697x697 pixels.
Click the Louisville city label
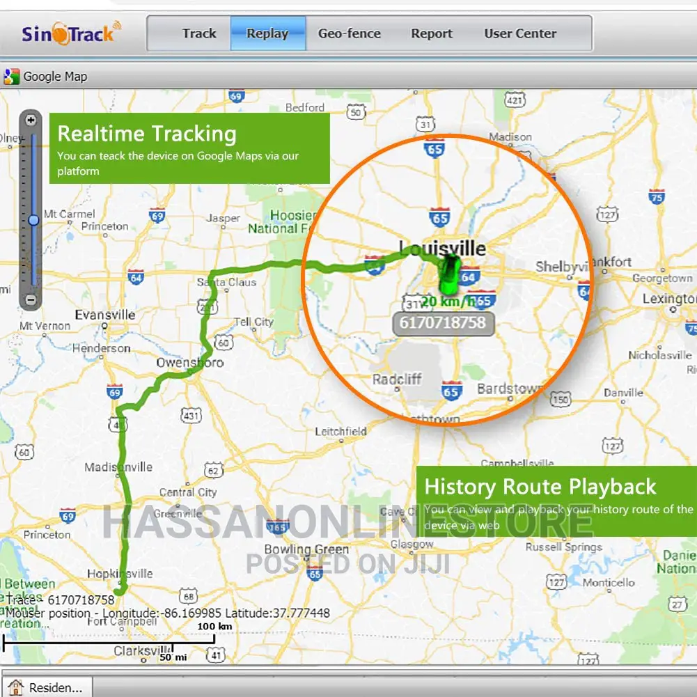coord(443,248)
